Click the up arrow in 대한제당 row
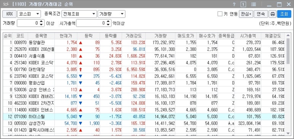 point(81,70)
